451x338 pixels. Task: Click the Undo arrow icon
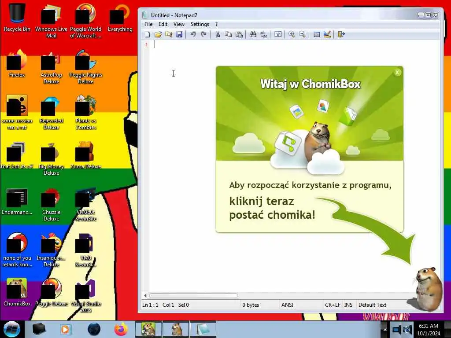click(193, 34)
